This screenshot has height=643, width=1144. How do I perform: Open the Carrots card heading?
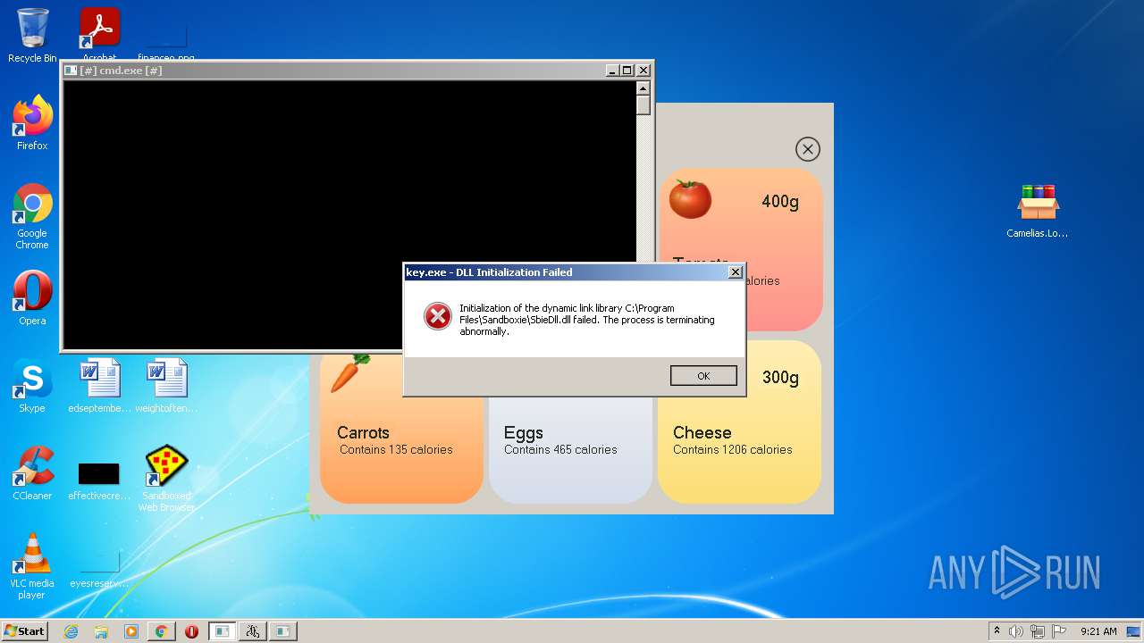pyautogui.click(x=363, y=432)
